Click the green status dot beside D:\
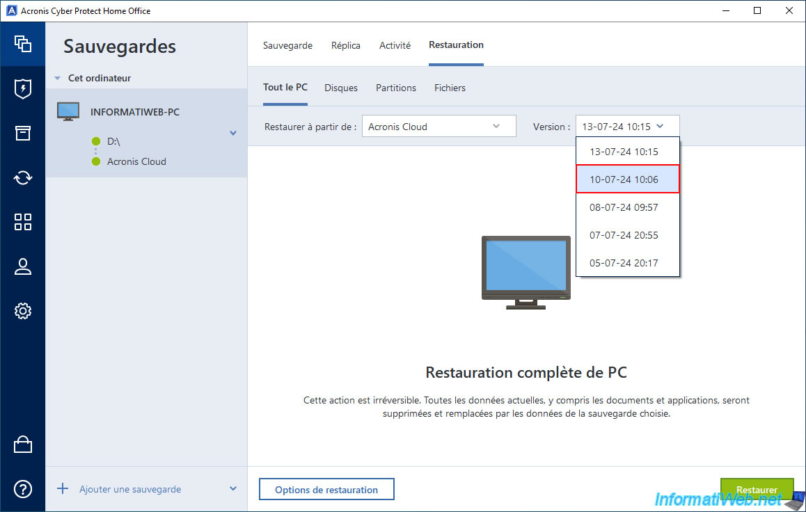The height and width of the screenshot is (512, 806). (x=95, y=141)
